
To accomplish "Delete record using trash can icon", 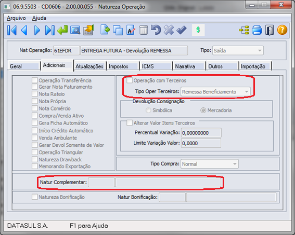I will tap(144, 30).
